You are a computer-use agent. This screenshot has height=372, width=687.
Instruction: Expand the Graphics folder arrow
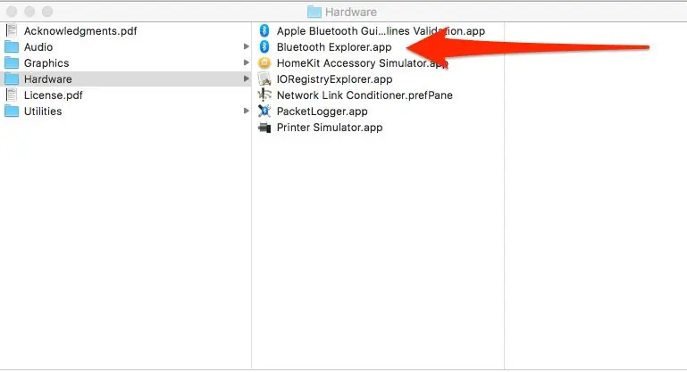point(247,62)
